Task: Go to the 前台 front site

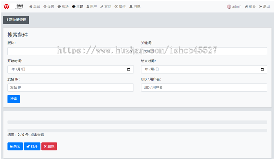Action: click(x=250, y=7)
